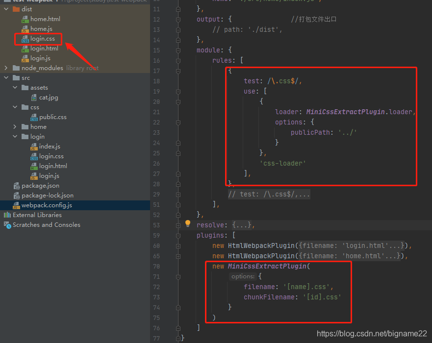Click the 'css-loader' string on line 26
Screen dimensions: 432x343
point(282,164)
